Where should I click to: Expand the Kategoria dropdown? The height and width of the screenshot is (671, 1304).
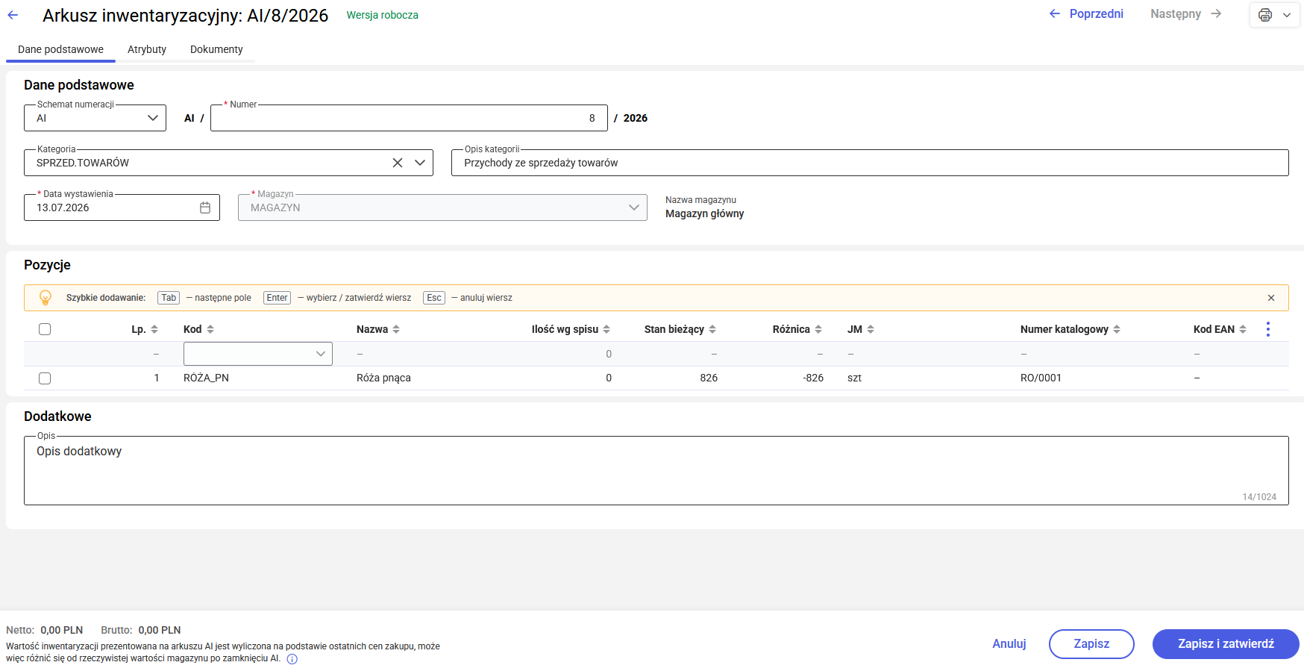pos(420,163)
